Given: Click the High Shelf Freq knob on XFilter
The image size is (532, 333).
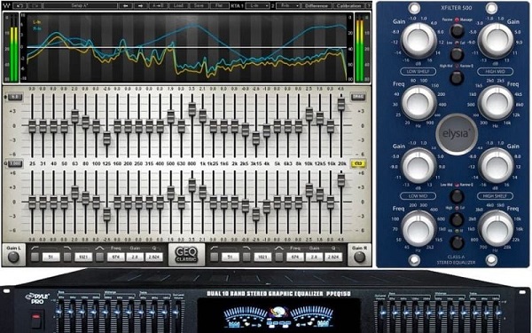Looking at the screenshot, I should tap(496, 228).
